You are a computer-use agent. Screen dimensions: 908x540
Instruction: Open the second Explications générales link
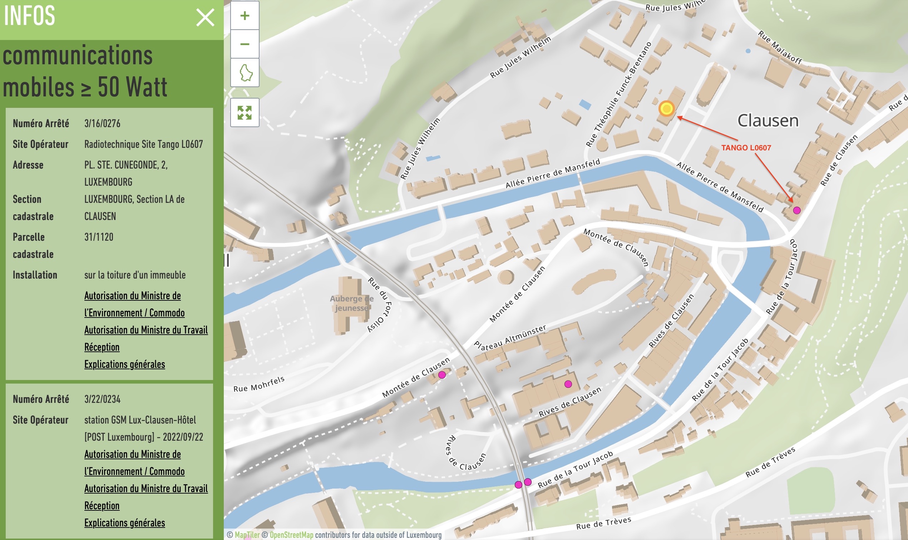coord(124,523)
